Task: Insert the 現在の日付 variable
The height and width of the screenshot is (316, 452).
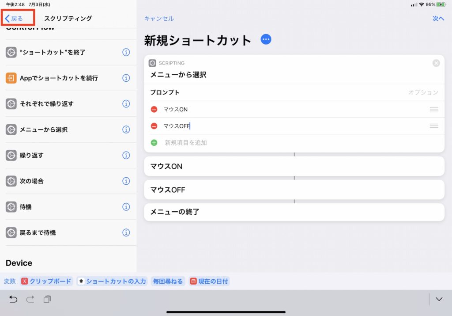Action: point(209,281)
